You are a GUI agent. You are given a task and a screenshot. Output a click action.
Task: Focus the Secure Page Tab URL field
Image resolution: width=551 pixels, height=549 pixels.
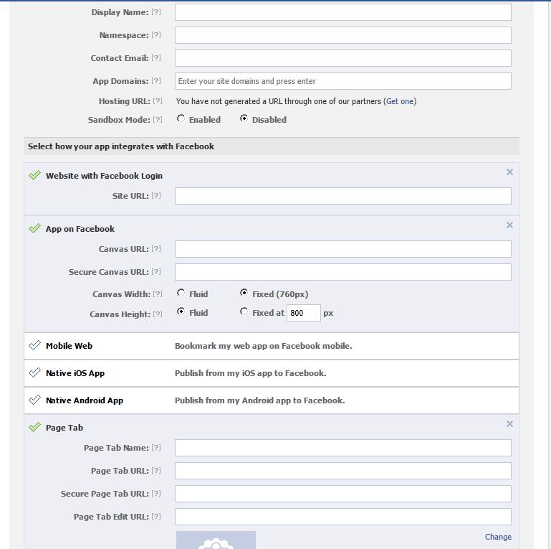343,494
